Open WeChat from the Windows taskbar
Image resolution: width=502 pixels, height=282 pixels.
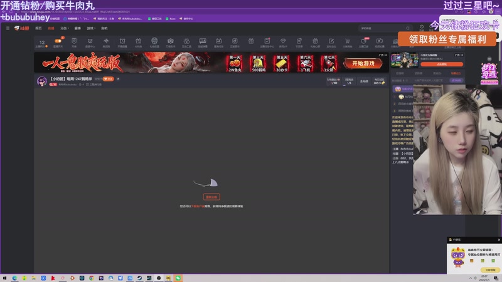(178, 278)
